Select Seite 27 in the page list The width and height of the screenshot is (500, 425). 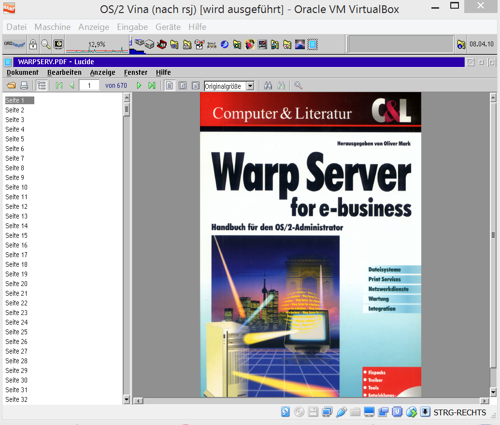[16, 351]
